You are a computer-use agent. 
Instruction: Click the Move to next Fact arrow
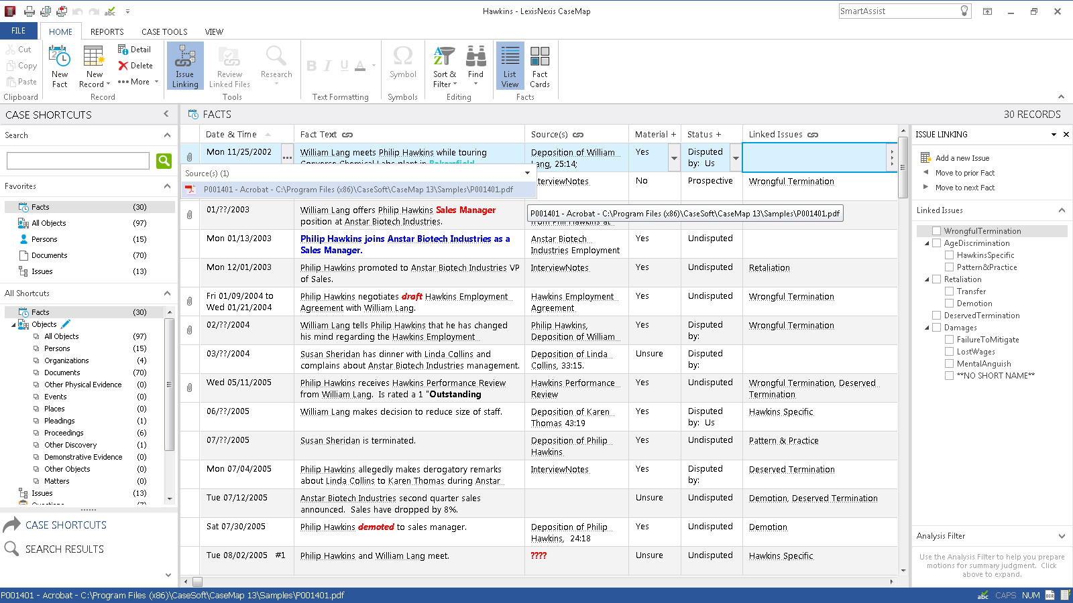[x=926, y=187]
